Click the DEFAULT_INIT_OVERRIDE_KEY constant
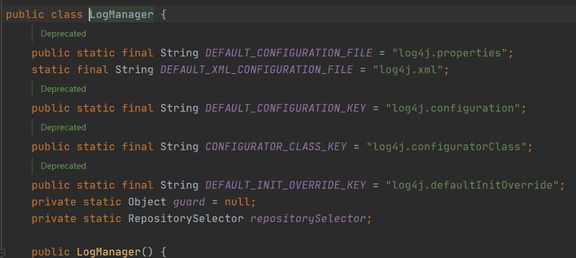The height and width of the screenshot is (258, 576). pyautogui.click(x=285, y=185)
